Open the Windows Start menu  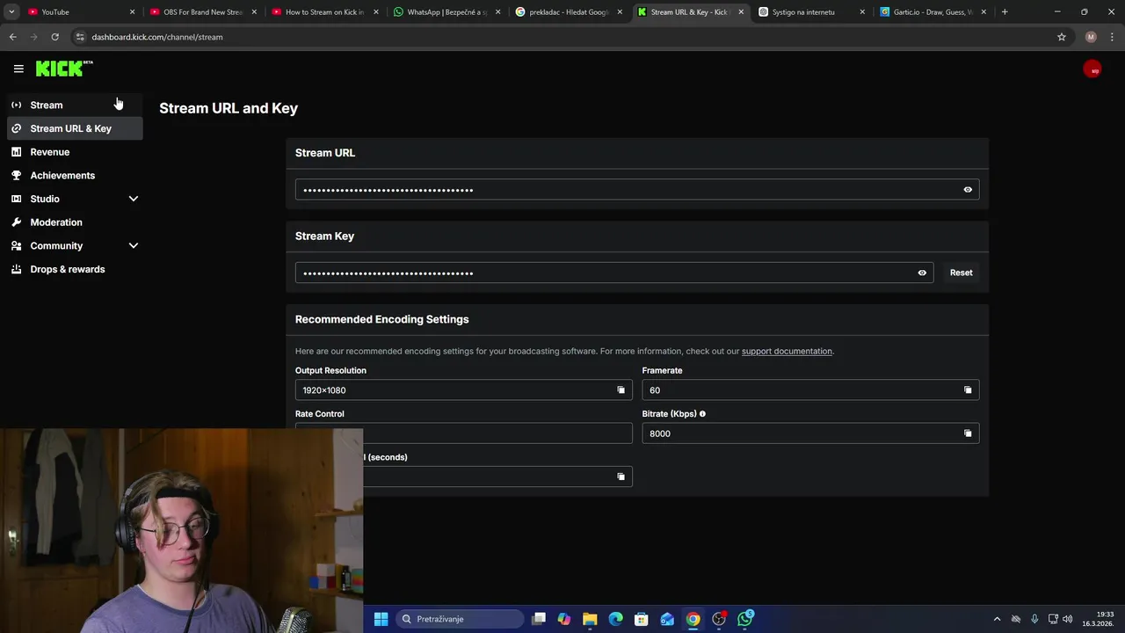pos(381,619)
